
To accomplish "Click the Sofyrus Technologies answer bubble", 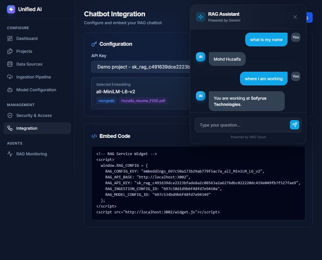I will [x=247, y=101].
